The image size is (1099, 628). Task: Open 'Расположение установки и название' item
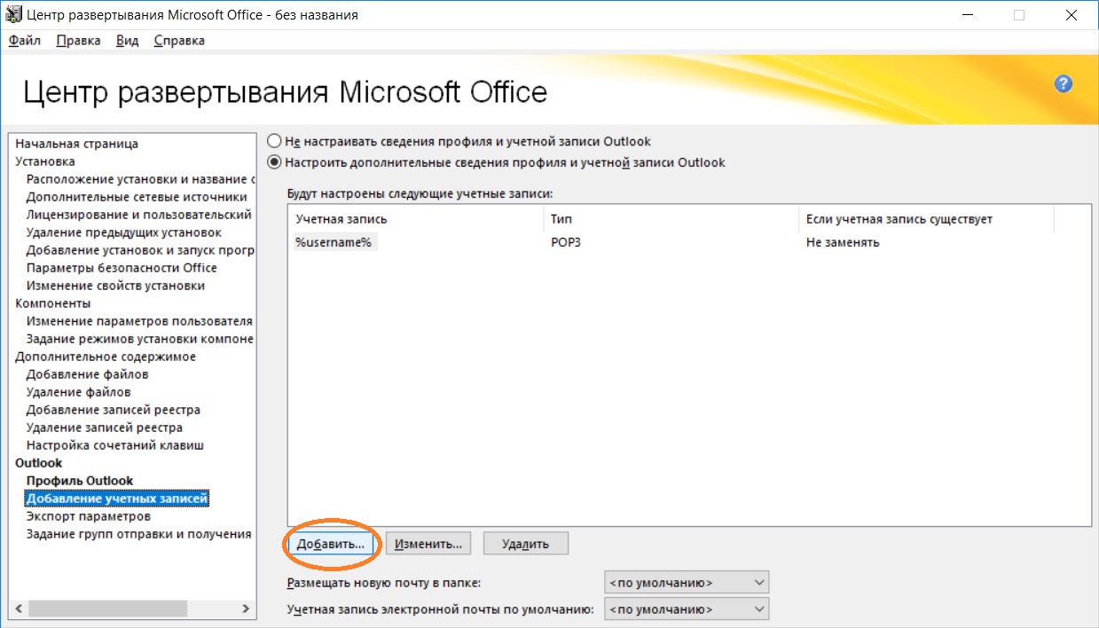point(141,179)
